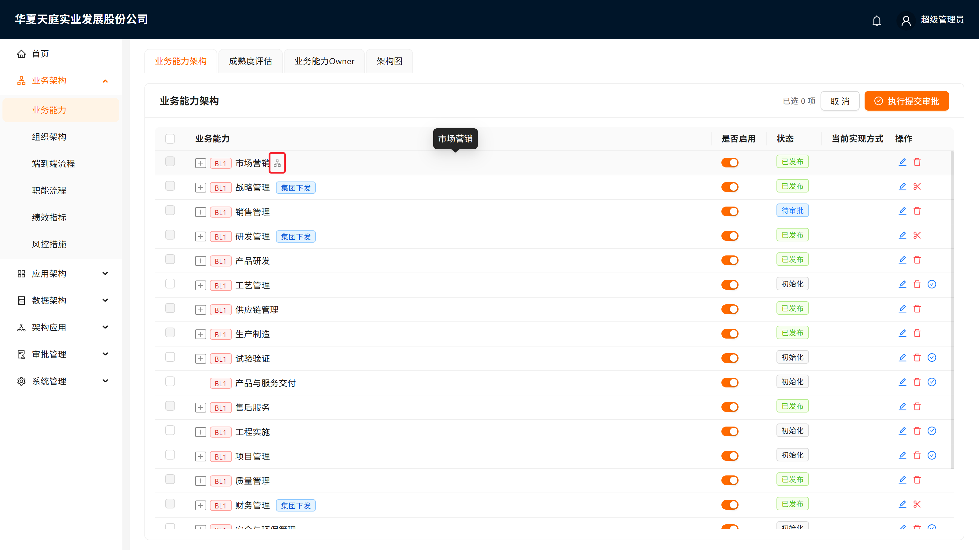Delete the 销售管理 row

click(917, 211)
